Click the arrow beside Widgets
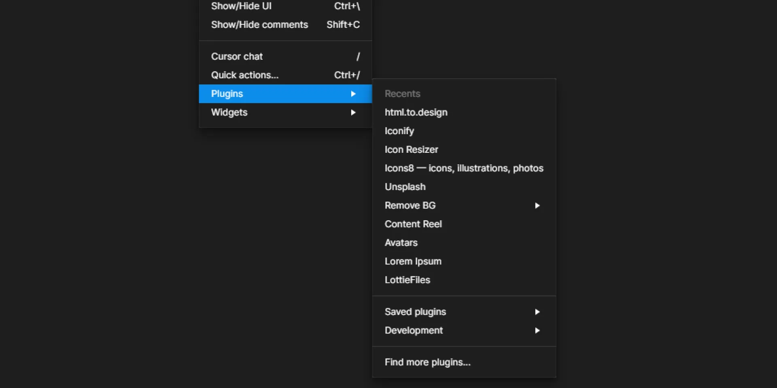 click(353, 112)
